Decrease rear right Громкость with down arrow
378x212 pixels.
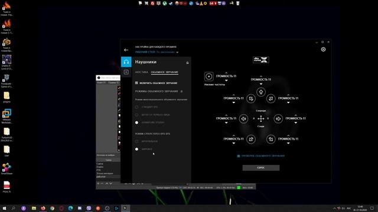[x=288, y=143]
